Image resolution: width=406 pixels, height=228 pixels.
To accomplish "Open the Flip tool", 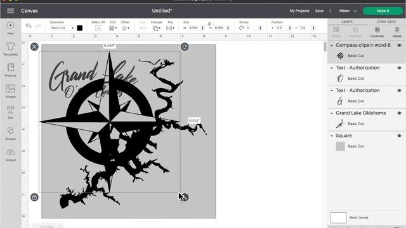I will point(170,28).
